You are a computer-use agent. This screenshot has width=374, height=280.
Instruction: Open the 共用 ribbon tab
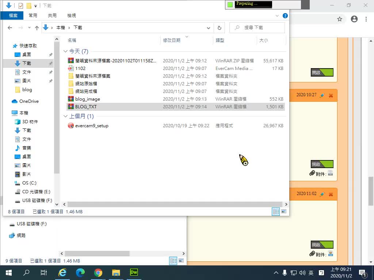click(x=52, y=15)
